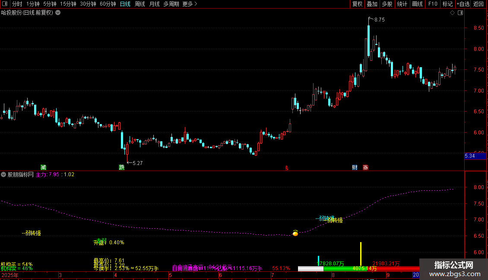488x280 pixels.
Task: Click the yellow 弱转强 label on left
Action: click(32, 233)
